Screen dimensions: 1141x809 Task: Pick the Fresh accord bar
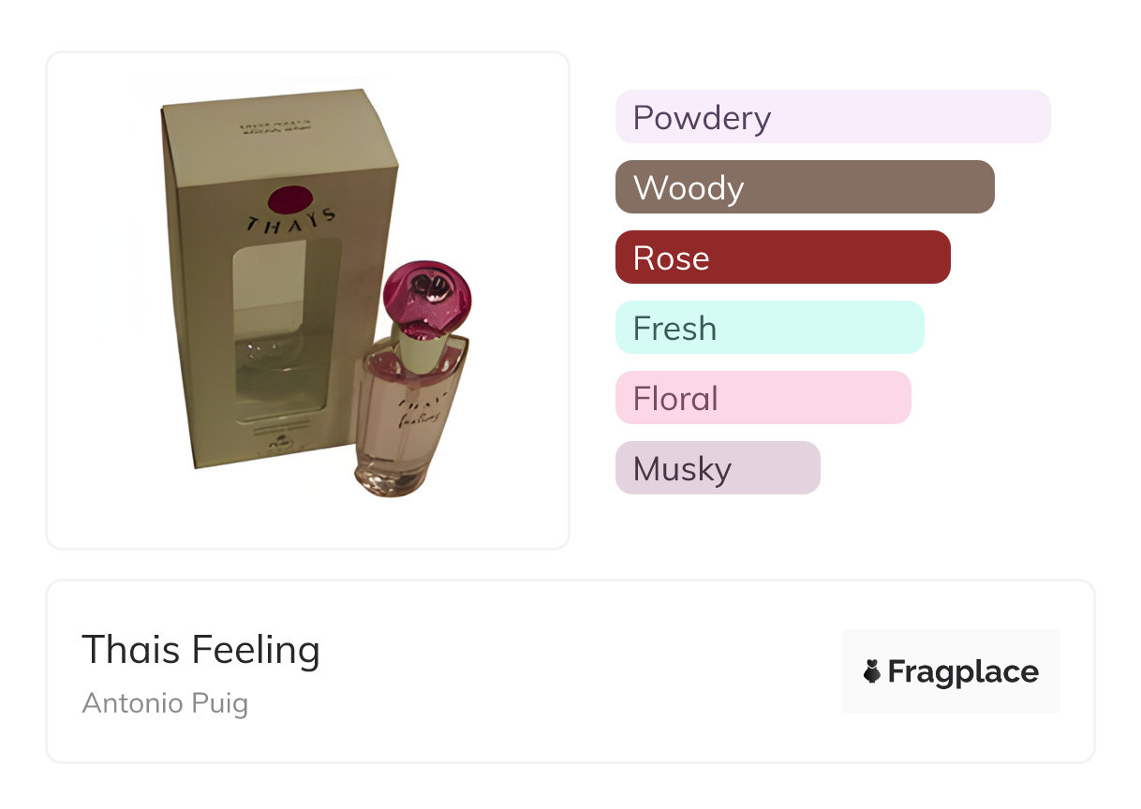point(769,328)
